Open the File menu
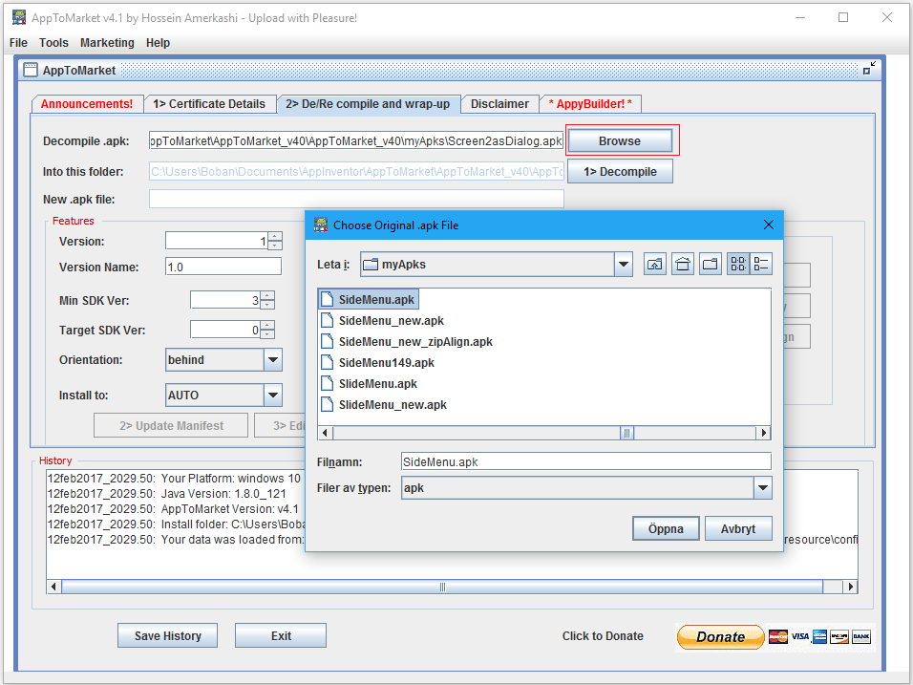This screenshot has width=913, height=685. (18, 43)
